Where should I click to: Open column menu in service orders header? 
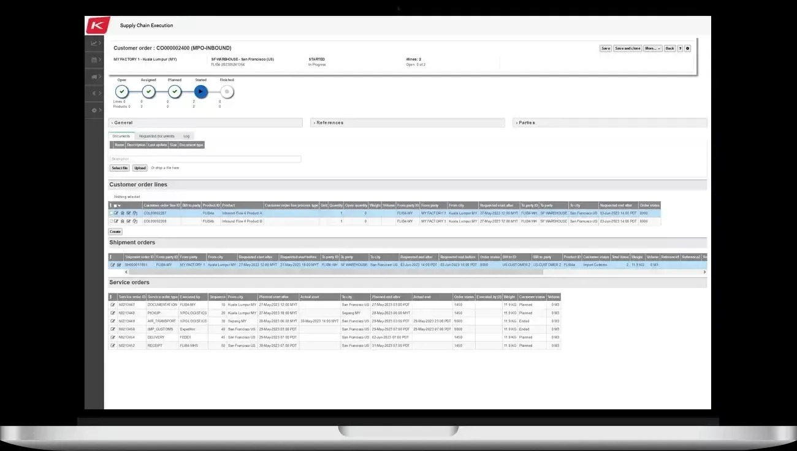click(111, 297)
